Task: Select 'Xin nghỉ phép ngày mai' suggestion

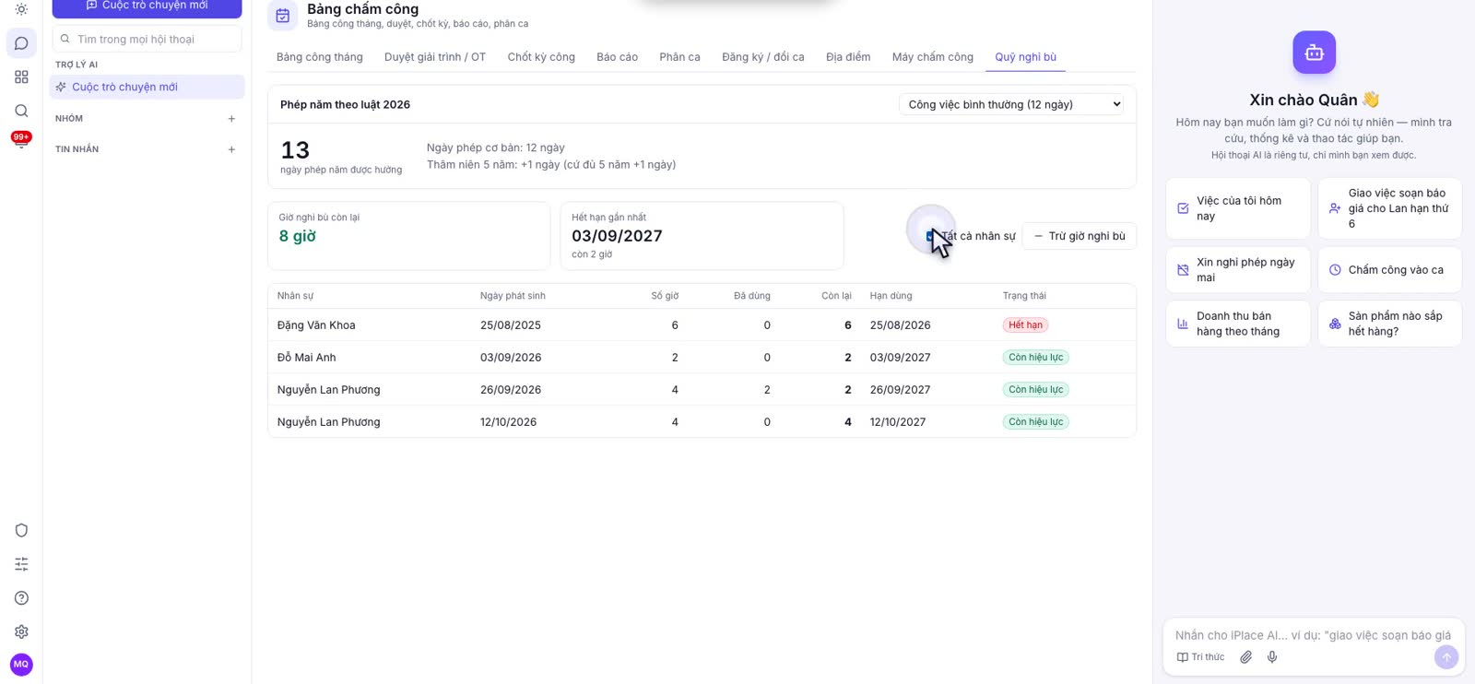Action: [x=1238, y=270]
